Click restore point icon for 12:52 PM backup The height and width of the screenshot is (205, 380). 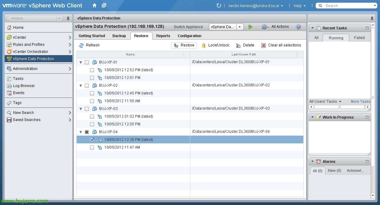tap(100, 70)
